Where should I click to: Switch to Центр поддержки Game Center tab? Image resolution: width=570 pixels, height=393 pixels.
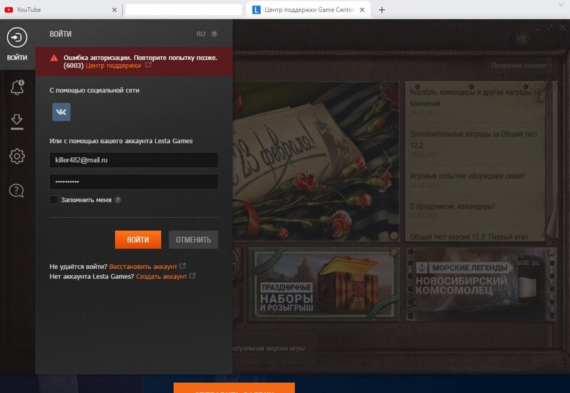click(308, 10)
